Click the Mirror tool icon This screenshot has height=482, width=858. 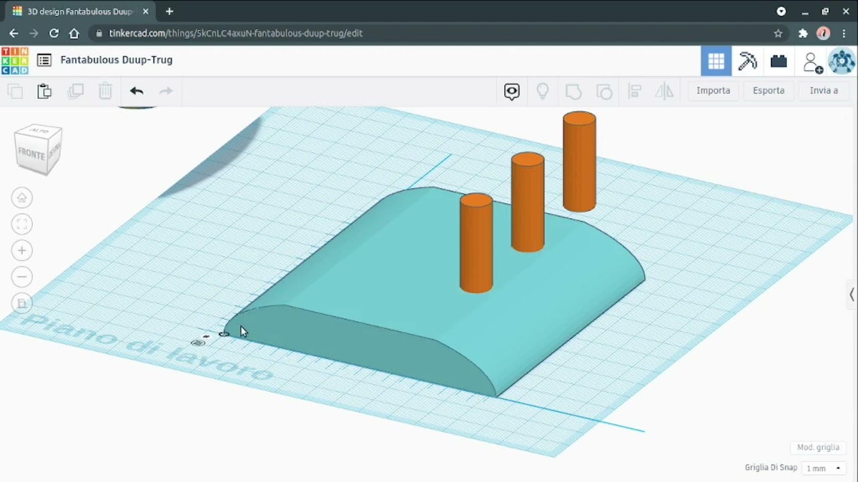coord(664,91)
